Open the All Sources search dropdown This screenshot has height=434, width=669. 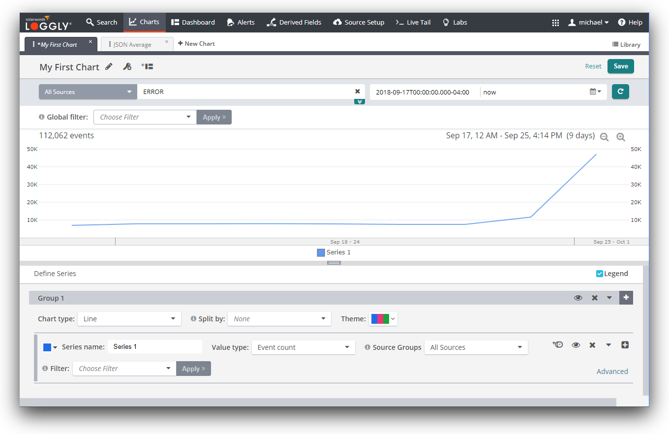click(88, 92)
